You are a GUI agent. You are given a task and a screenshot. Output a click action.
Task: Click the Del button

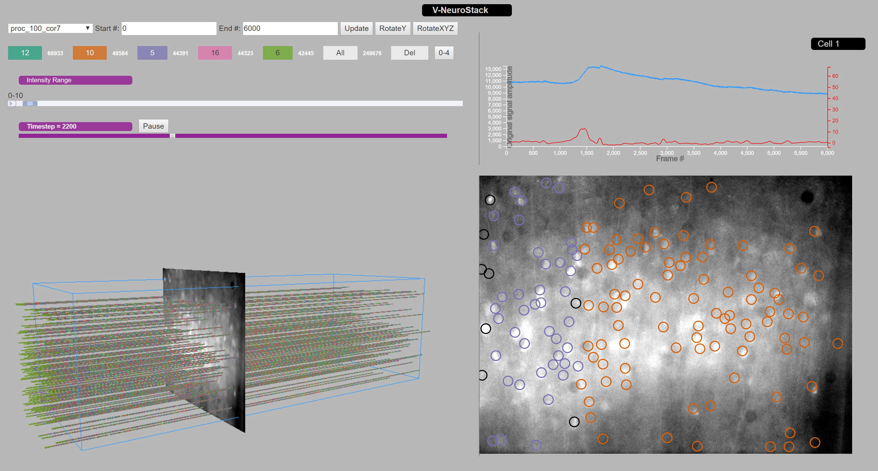pyautogui.click(x=409, y=53)
